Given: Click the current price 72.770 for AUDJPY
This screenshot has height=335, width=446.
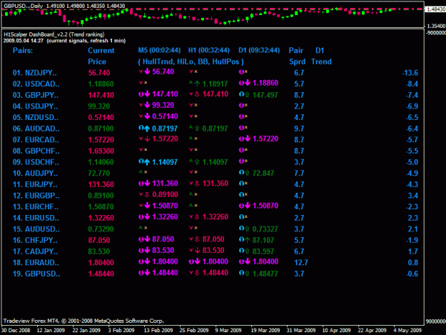Looking at the screenshot, I should [98, 173].
